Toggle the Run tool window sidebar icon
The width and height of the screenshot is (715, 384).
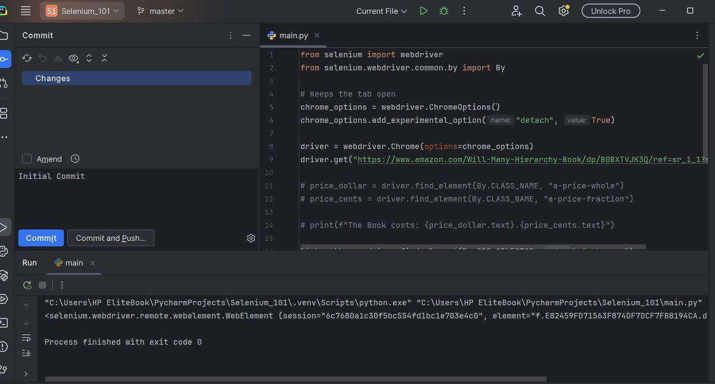coord(4,227)
